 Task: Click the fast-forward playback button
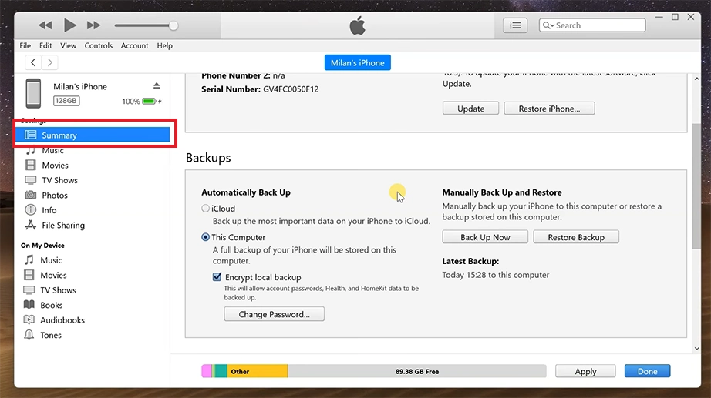[93, 25]
